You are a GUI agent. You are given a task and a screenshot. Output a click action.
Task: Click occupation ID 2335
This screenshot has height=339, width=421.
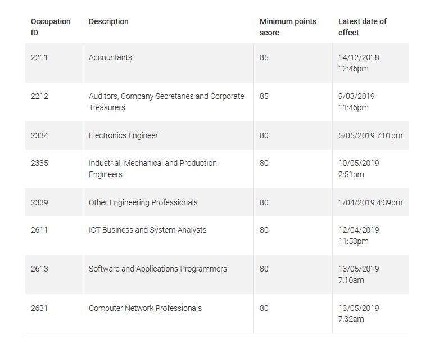click(39, 163)
